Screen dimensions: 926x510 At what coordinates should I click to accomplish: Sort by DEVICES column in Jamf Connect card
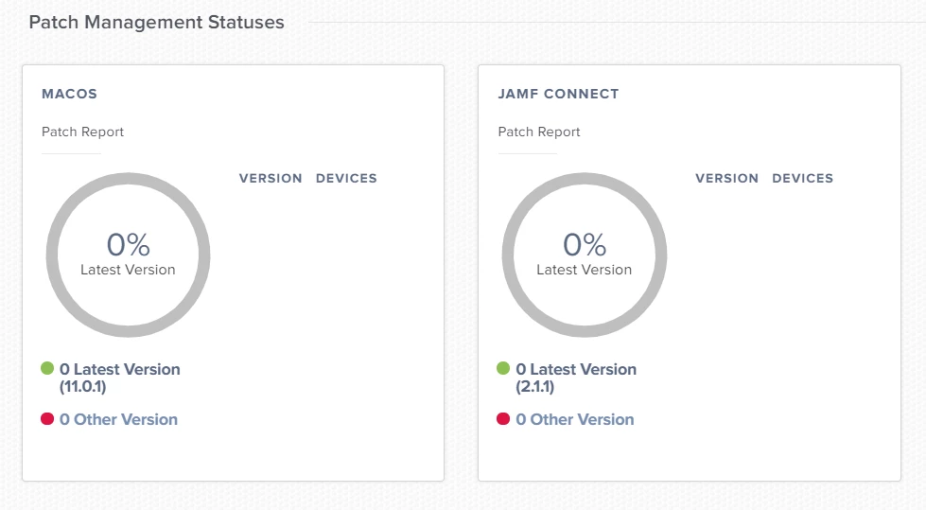(x=803, y=179)
